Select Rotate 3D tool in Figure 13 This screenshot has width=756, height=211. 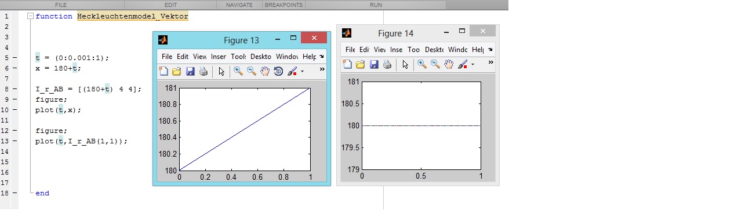click(278, 72)
